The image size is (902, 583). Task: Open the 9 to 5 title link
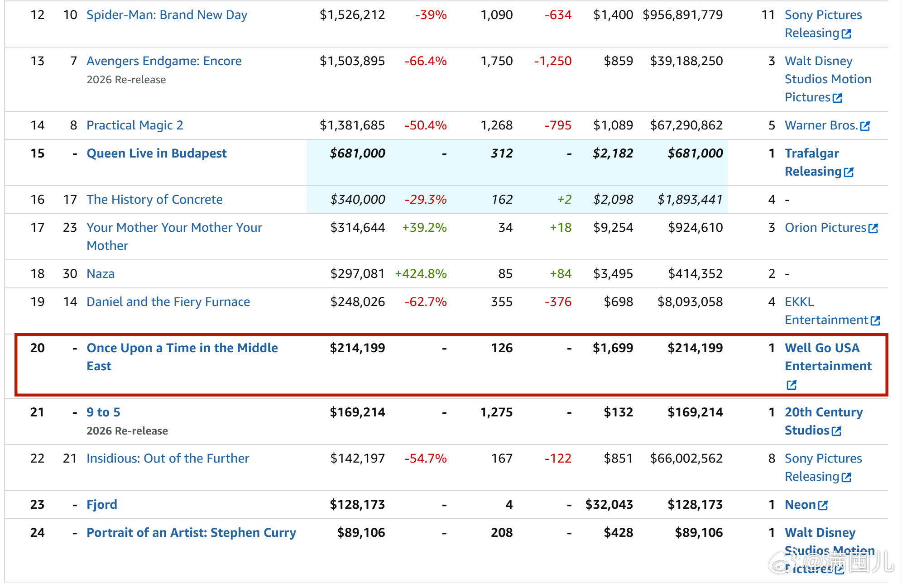click(103, 412)
